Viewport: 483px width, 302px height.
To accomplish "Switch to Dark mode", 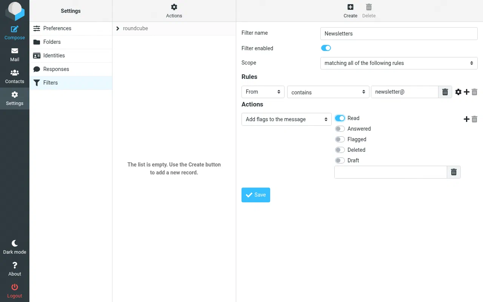I will [15, 247].
